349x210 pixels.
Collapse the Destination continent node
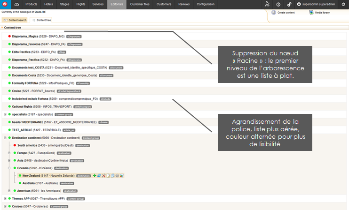pos(5,138)
